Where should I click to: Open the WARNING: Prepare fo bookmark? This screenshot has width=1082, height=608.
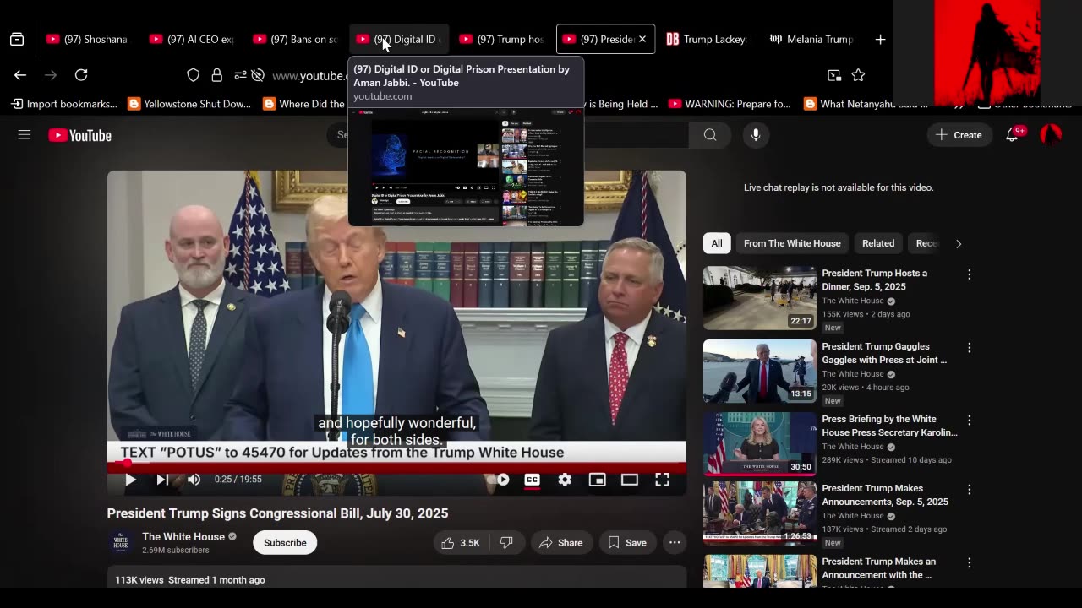(730, 104)
